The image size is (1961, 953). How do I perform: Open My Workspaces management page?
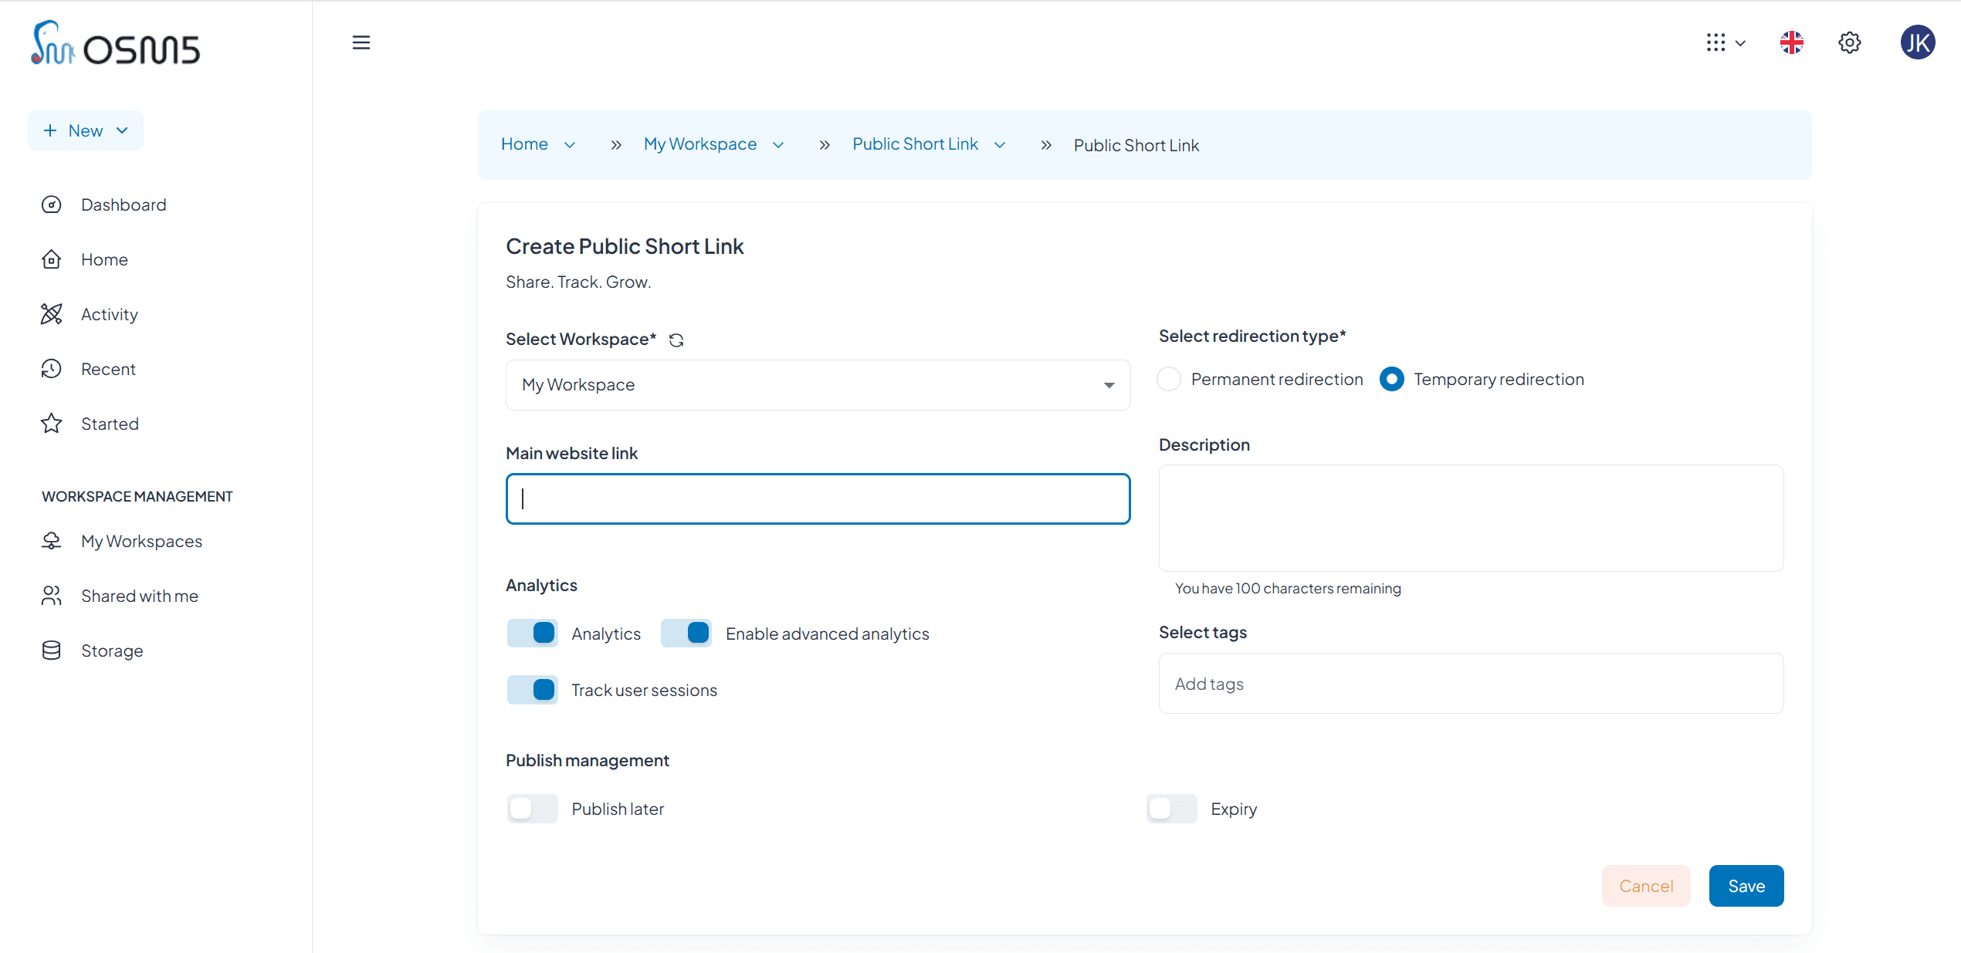141,541
